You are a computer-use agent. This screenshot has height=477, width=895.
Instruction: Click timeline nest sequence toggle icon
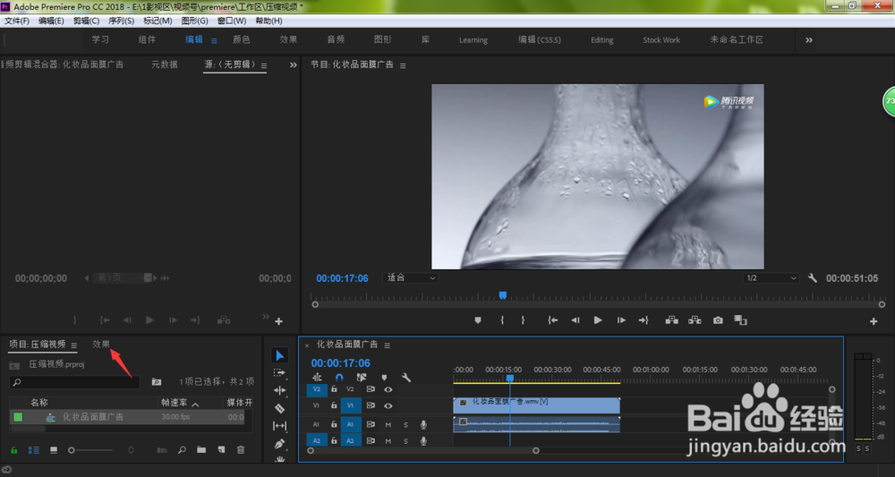point(317,378)
